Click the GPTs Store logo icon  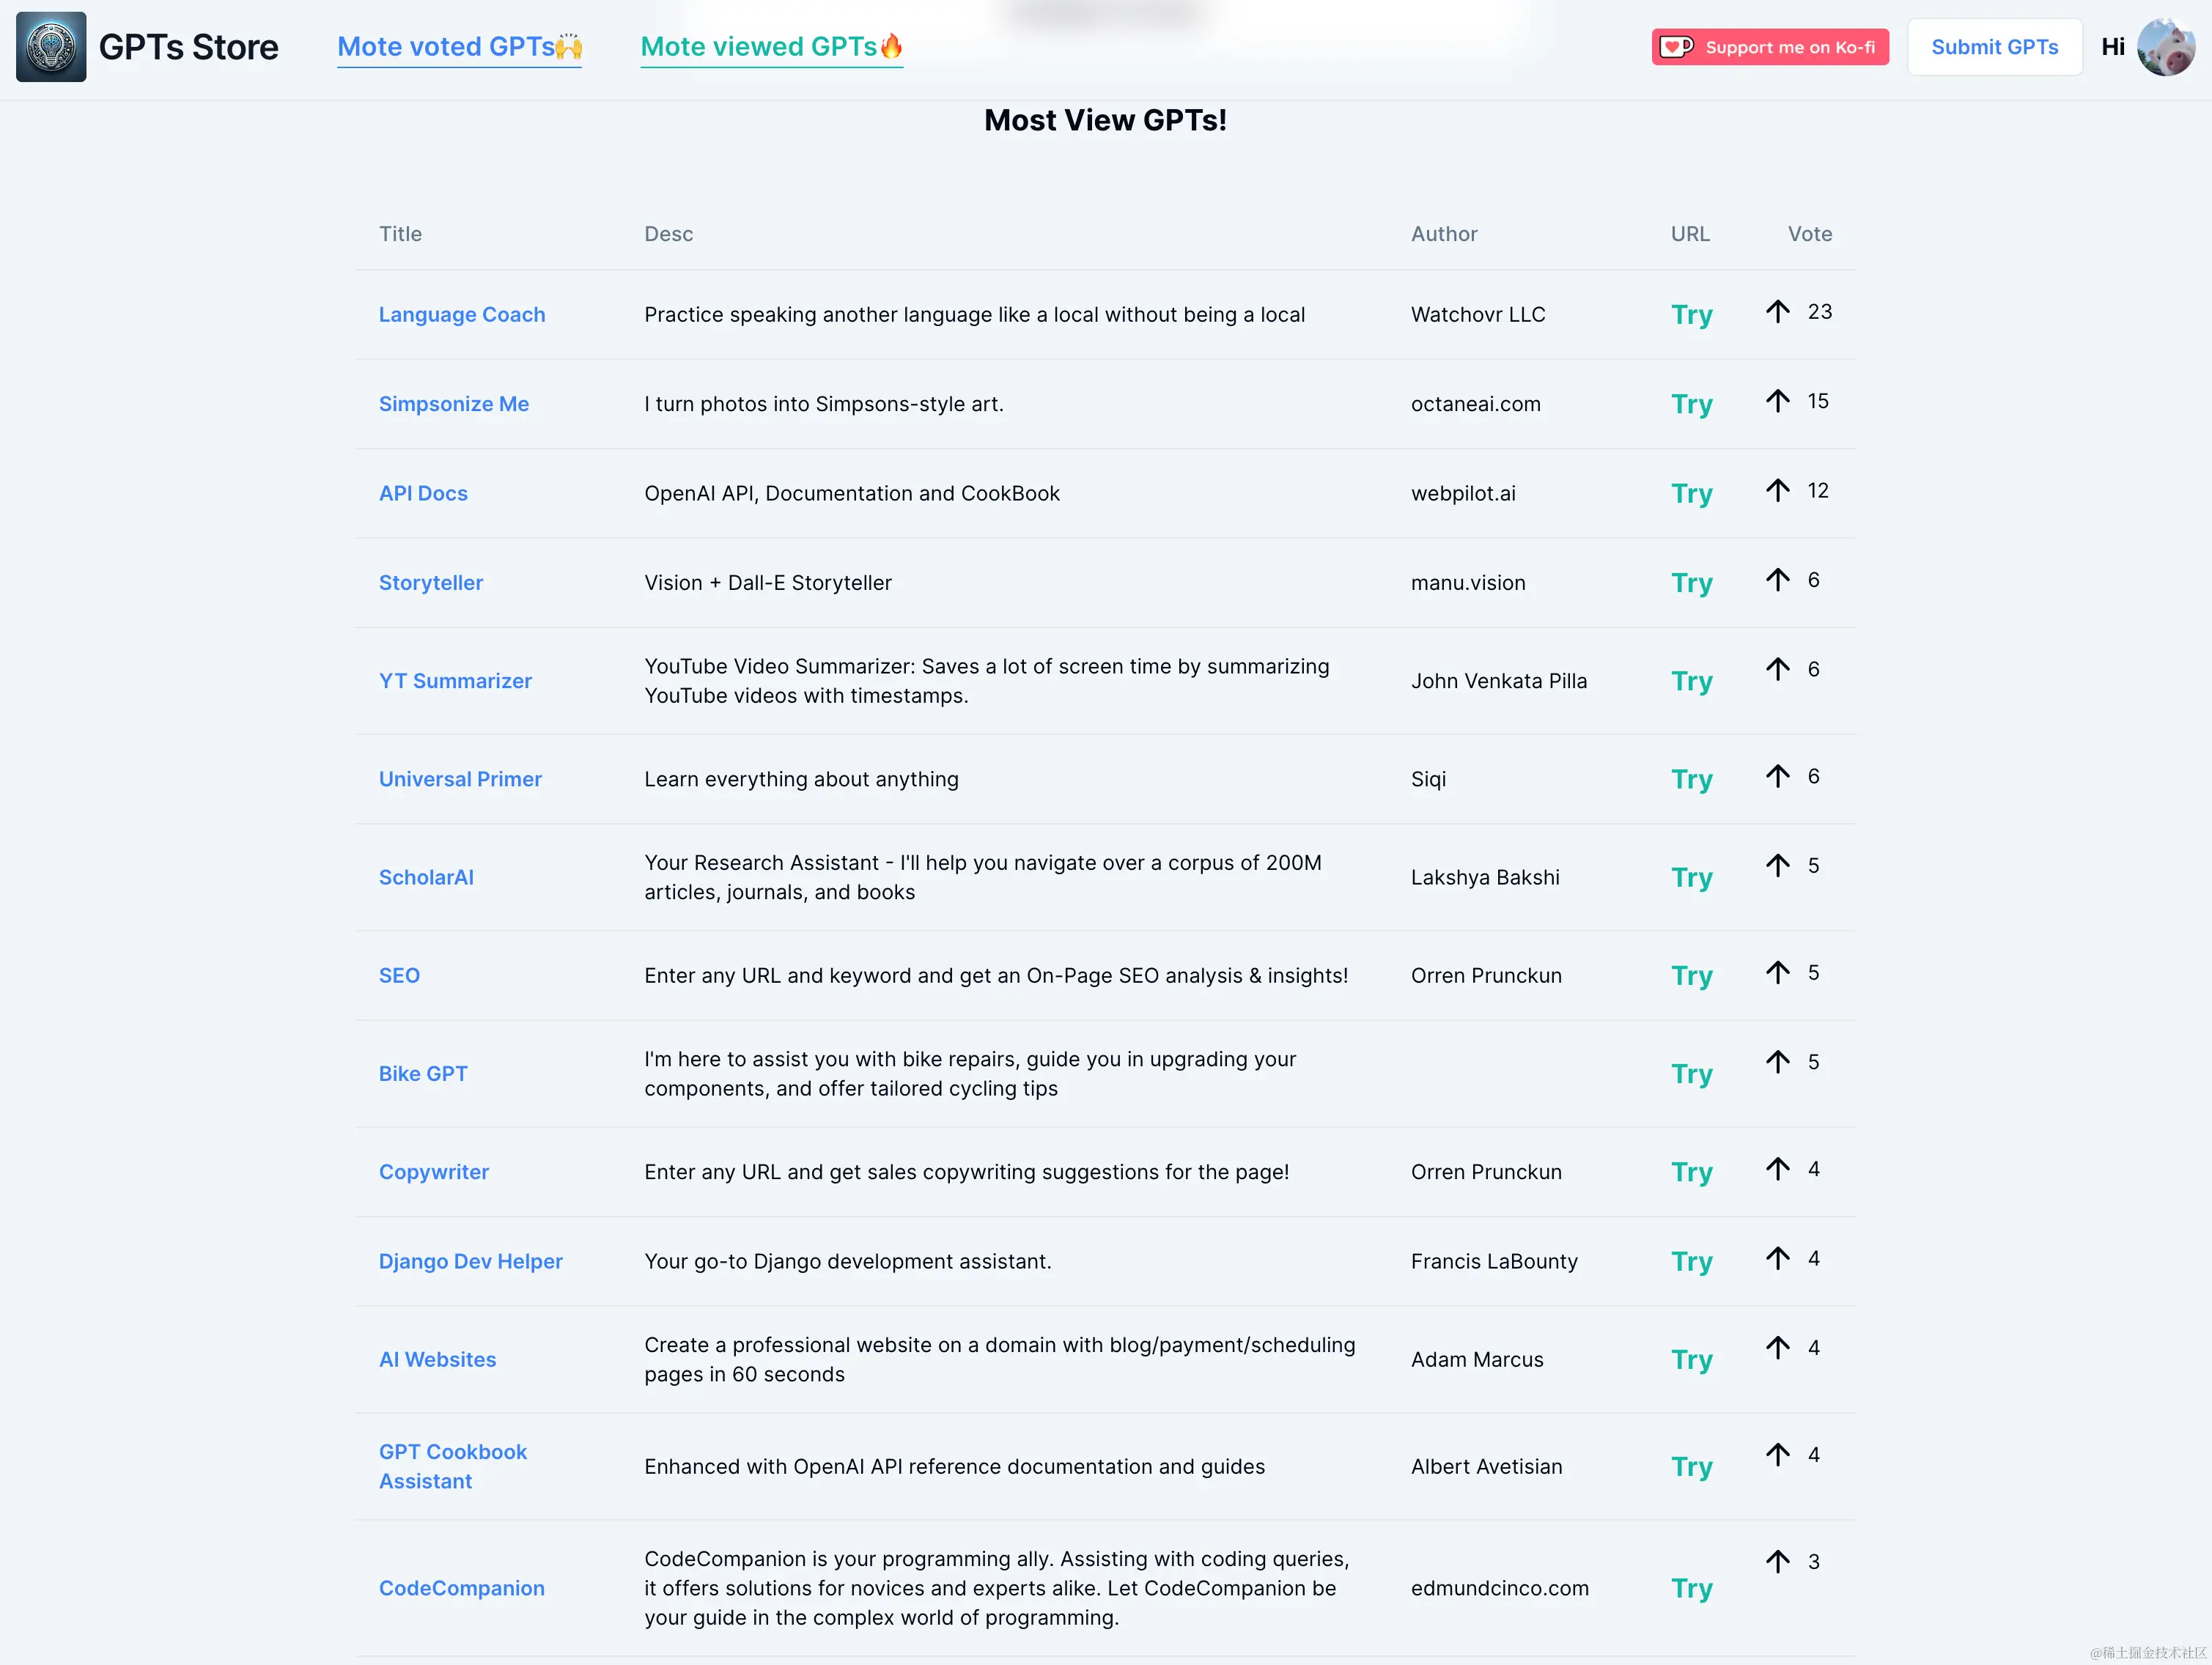tap(51, 47)
